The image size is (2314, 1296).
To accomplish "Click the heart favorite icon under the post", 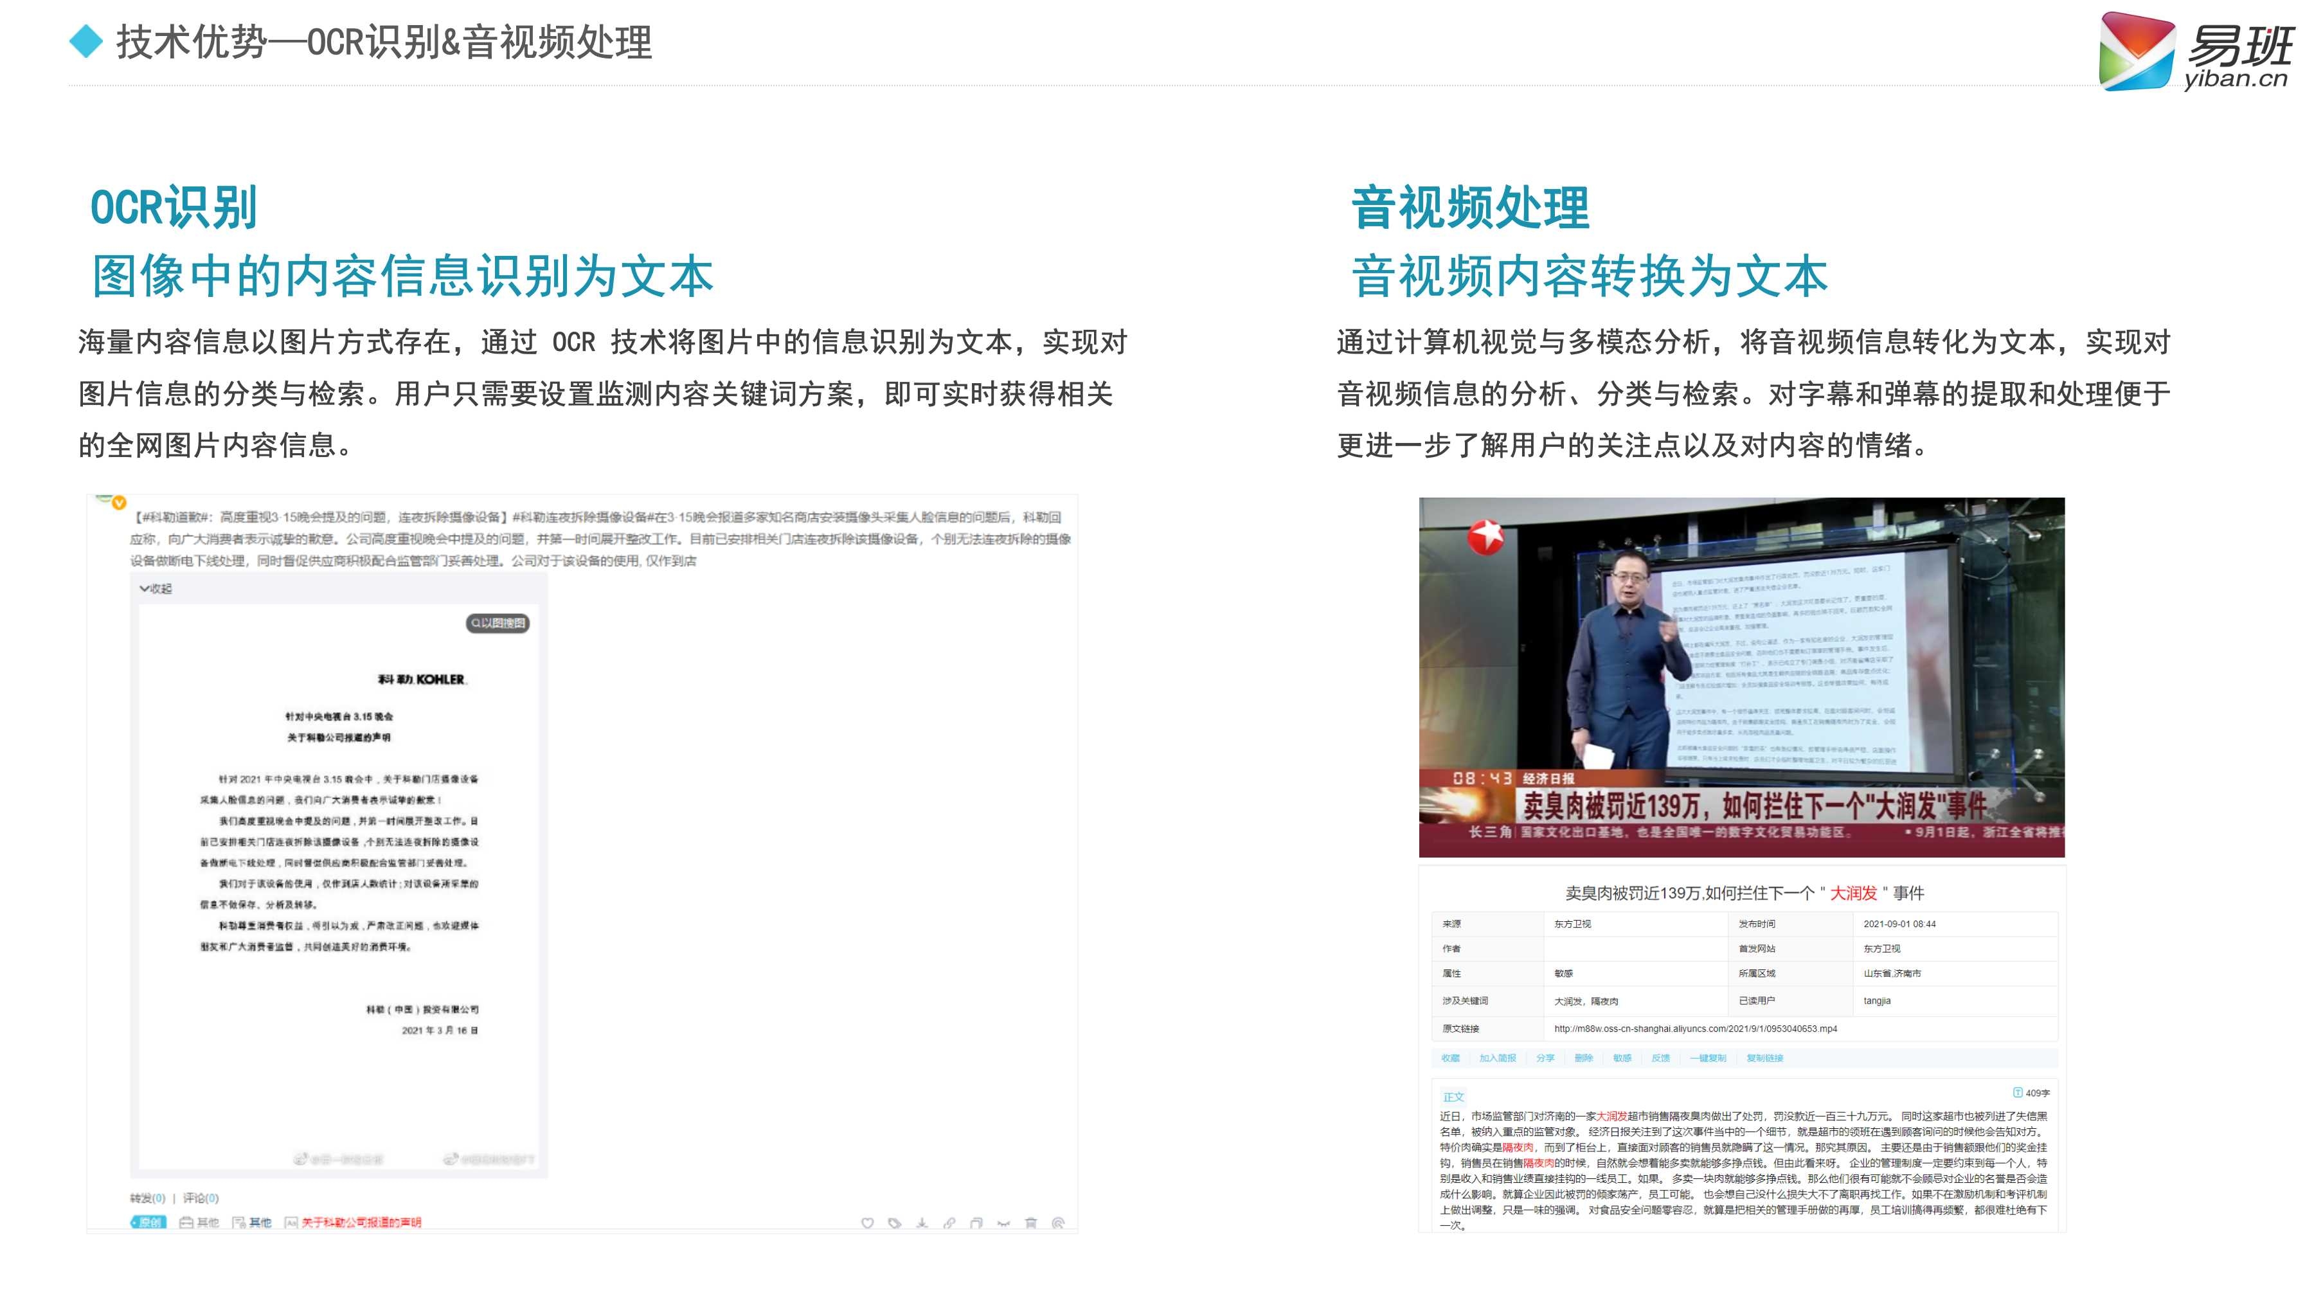I will coord(867,1223).
